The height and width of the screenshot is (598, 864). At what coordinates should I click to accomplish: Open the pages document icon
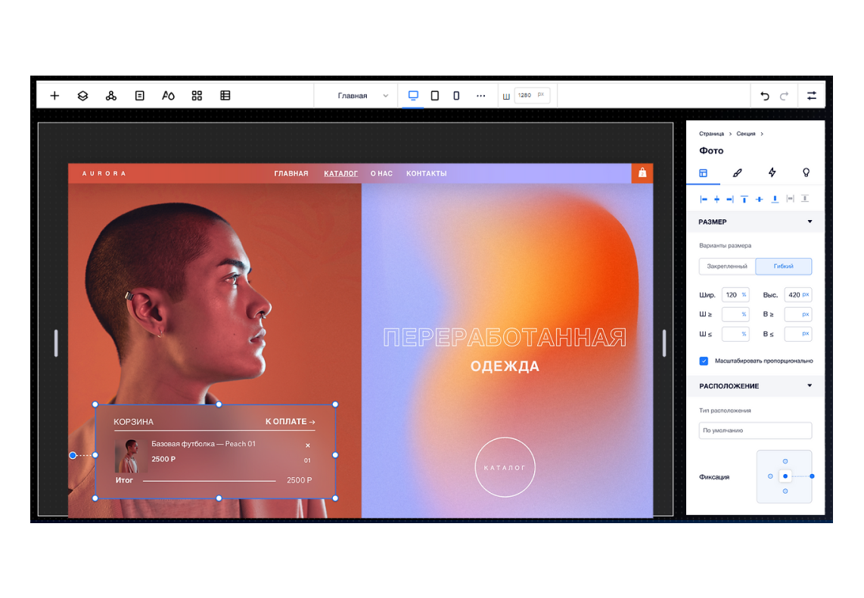click(x=139, y=96)
